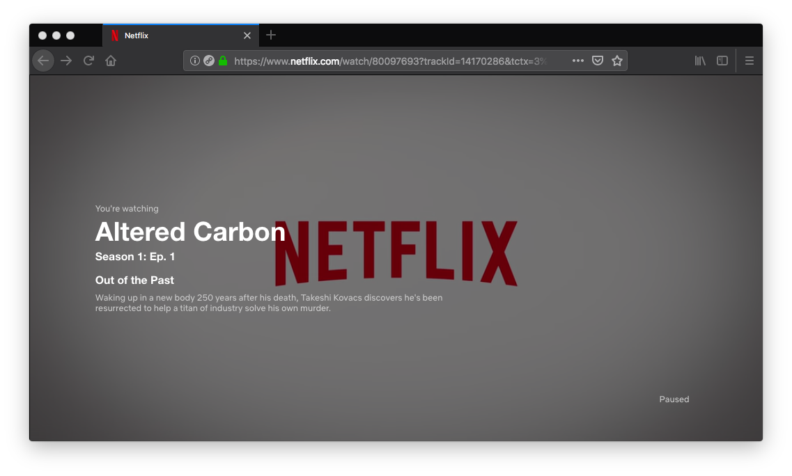Click the 'You're watching' label
Viewport: 792px width, 476px height.
pos(127,209)
